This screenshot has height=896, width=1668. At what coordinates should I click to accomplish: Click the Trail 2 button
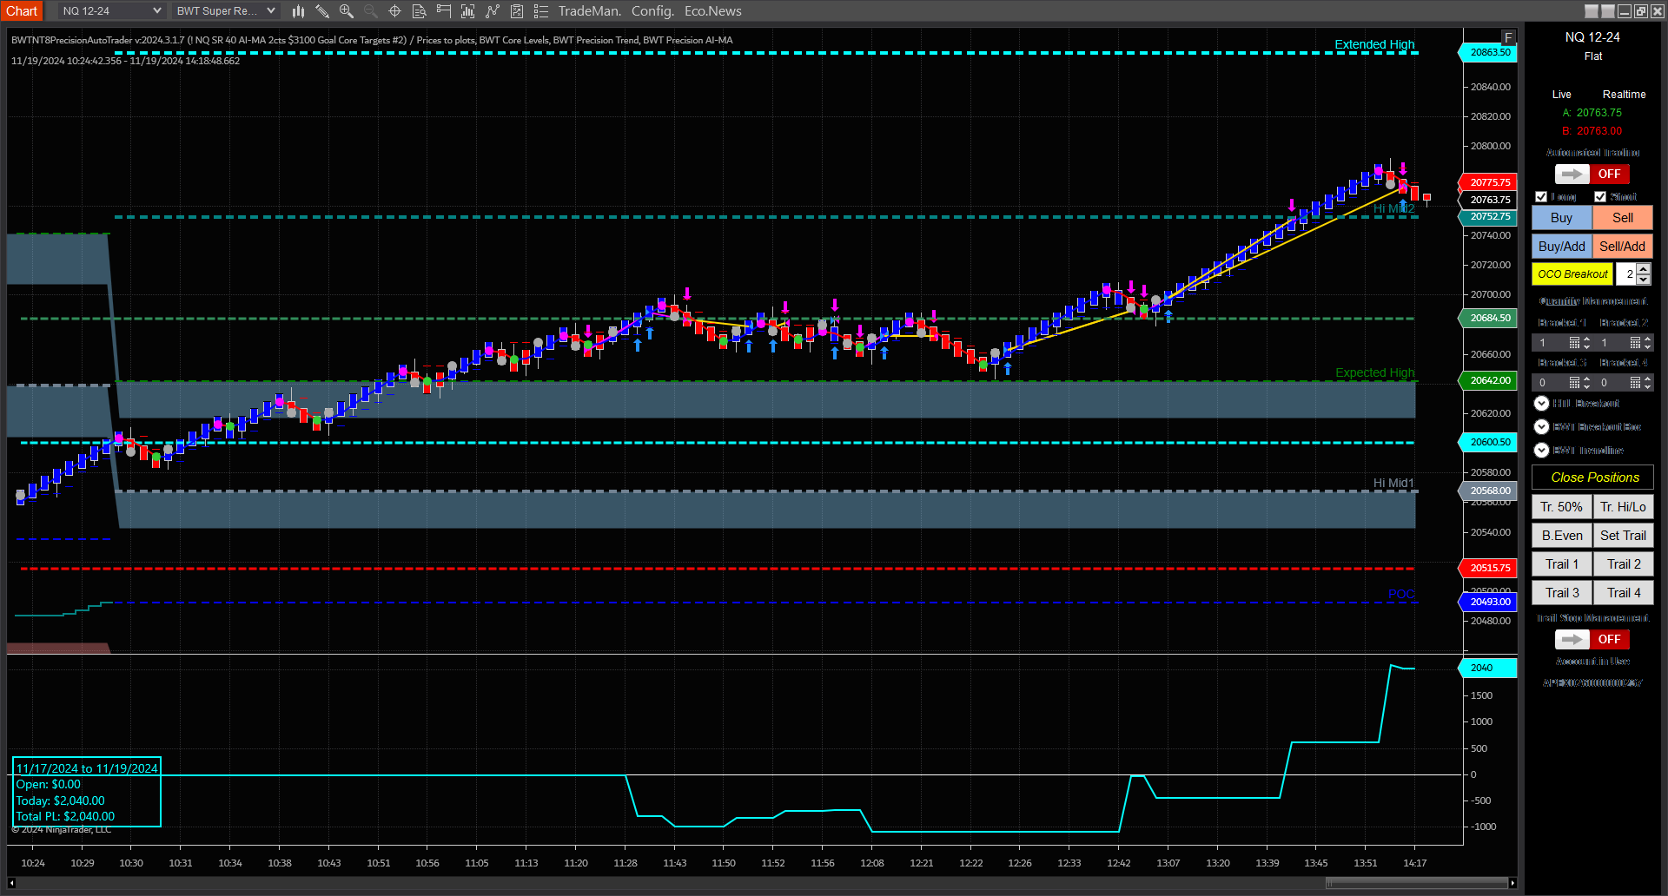pos(1623,564)
